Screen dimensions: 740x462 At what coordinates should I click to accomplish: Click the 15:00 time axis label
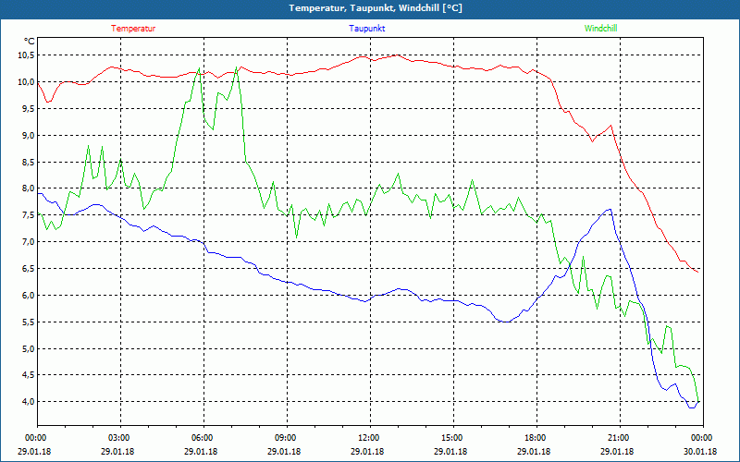click(452, 438)
